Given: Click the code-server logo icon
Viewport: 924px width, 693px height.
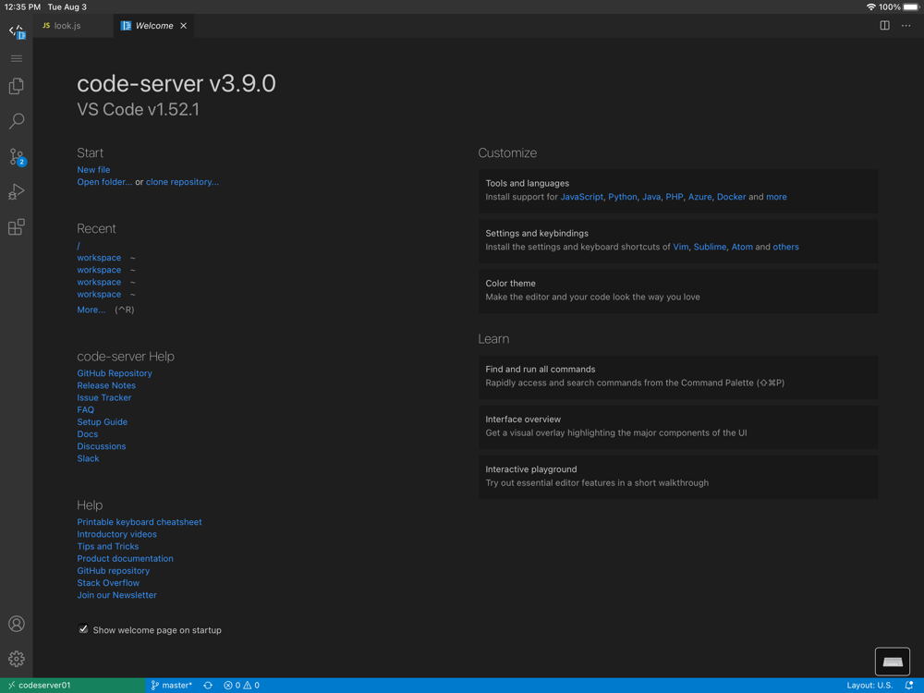Looking at the screenshot, I should [17, 30].
